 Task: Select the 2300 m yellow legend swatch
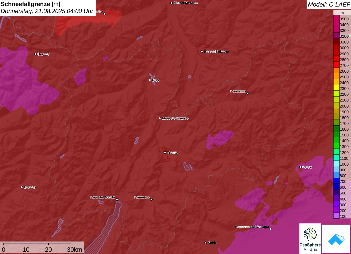click(x=336, y=88)
